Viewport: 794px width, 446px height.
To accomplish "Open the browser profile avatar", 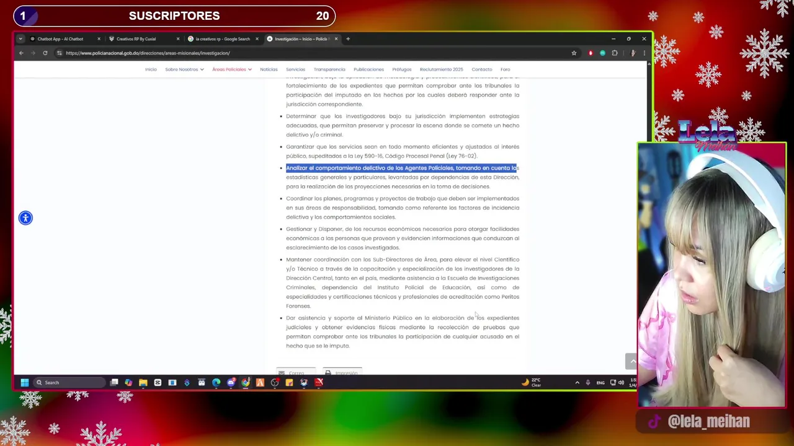I will (633, 53).
